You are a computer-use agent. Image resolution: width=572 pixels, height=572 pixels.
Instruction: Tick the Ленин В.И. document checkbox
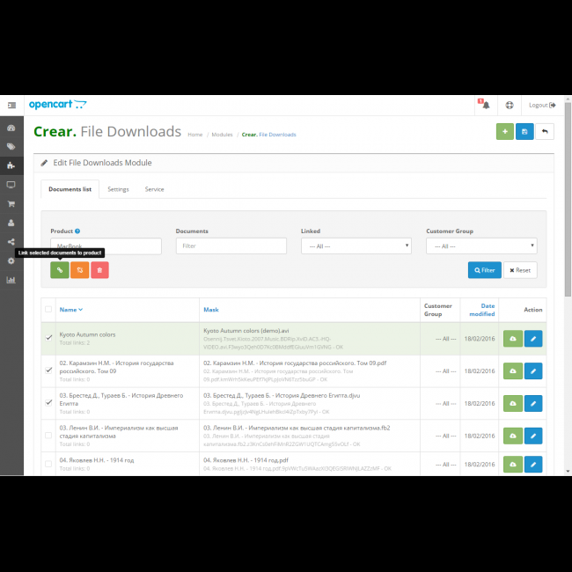(x=48, y=435)
